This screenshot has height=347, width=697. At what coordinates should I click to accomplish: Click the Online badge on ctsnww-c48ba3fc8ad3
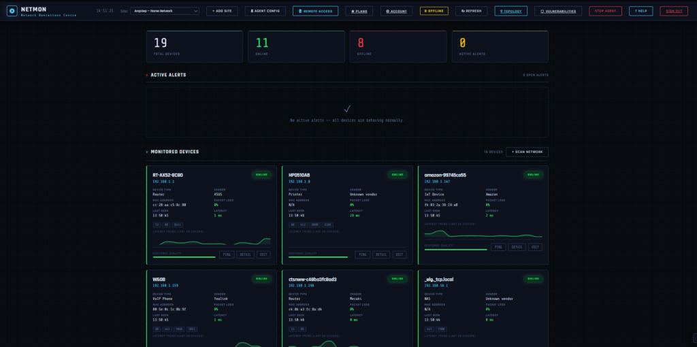(398, 279)
